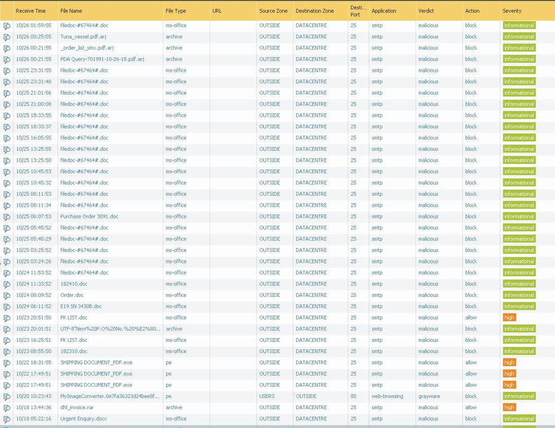
Task: Click the Verdict column header
Action: pyautogui.click(x=427, y=11)
